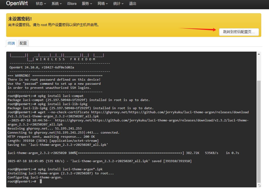269x192 pixels.
Task: Click the text 'OpenWrt 24.10.0, r28427-6df0e3d02a'
Action: [42, 67]
